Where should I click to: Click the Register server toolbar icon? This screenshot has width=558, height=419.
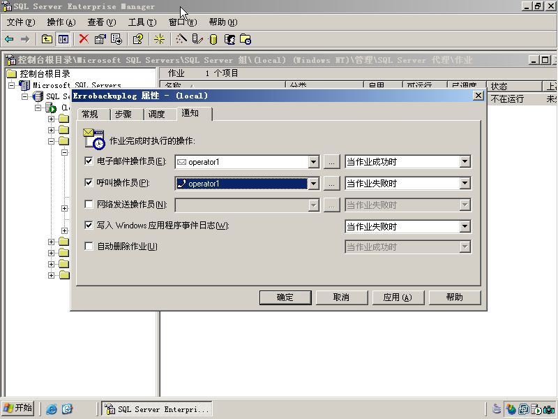pyautogui.click(x=197, y=39)
